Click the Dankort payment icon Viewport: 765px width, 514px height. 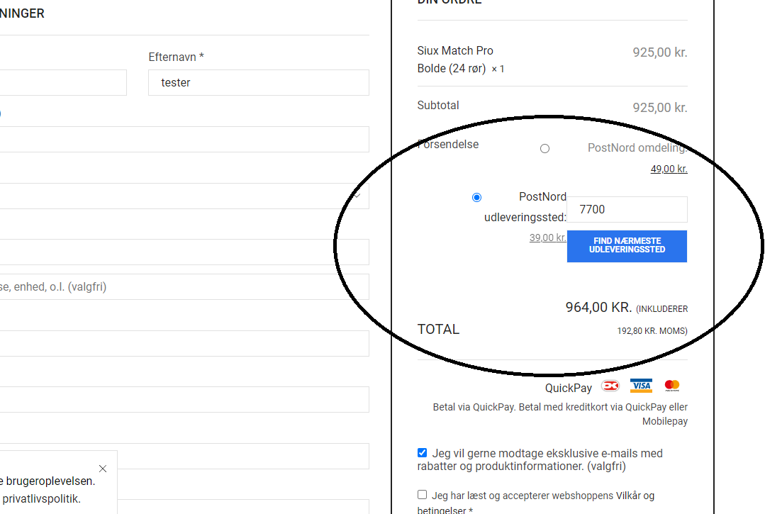pos(610,386)
